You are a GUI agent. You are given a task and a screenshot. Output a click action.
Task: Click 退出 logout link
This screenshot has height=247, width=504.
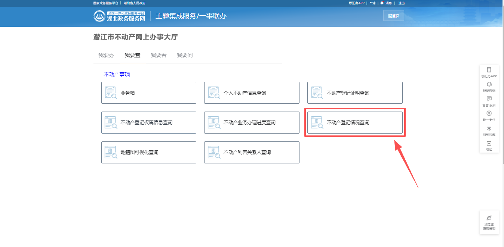tap(402, 3)
